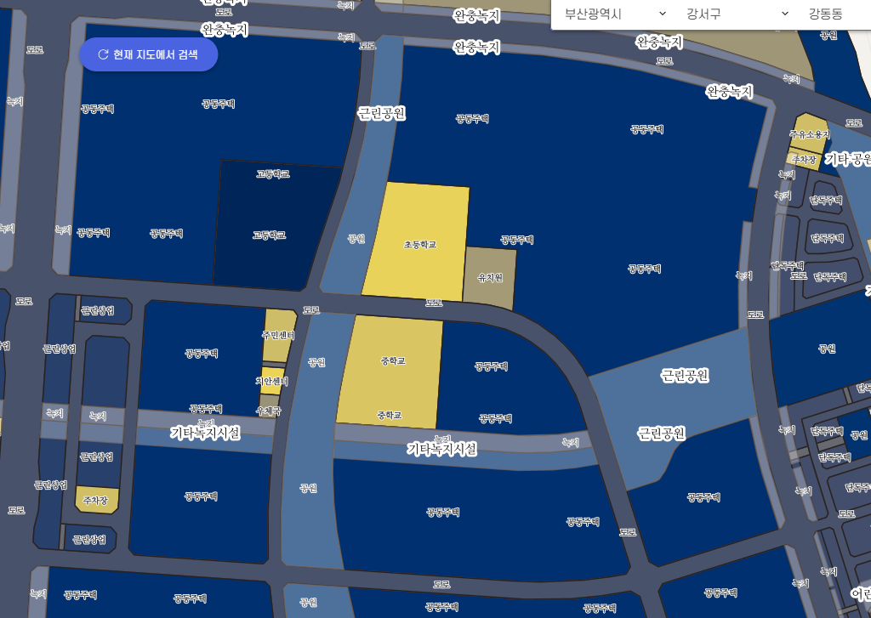Click '현재 지도에서 검색' search button

click(x=149, y=54)
